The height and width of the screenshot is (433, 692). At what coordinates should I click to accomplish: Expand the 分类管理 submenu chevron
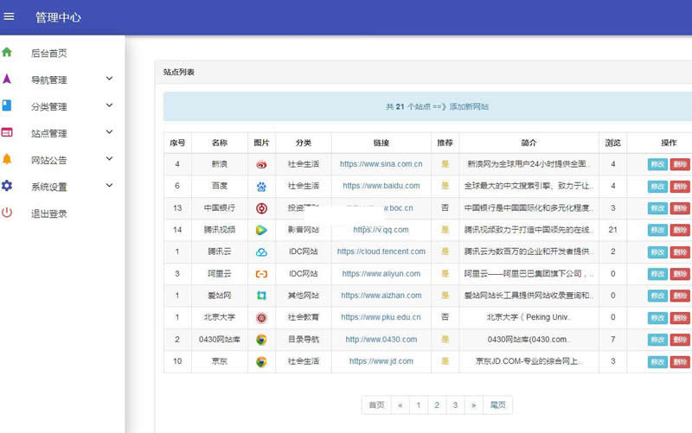coord(109,106)
